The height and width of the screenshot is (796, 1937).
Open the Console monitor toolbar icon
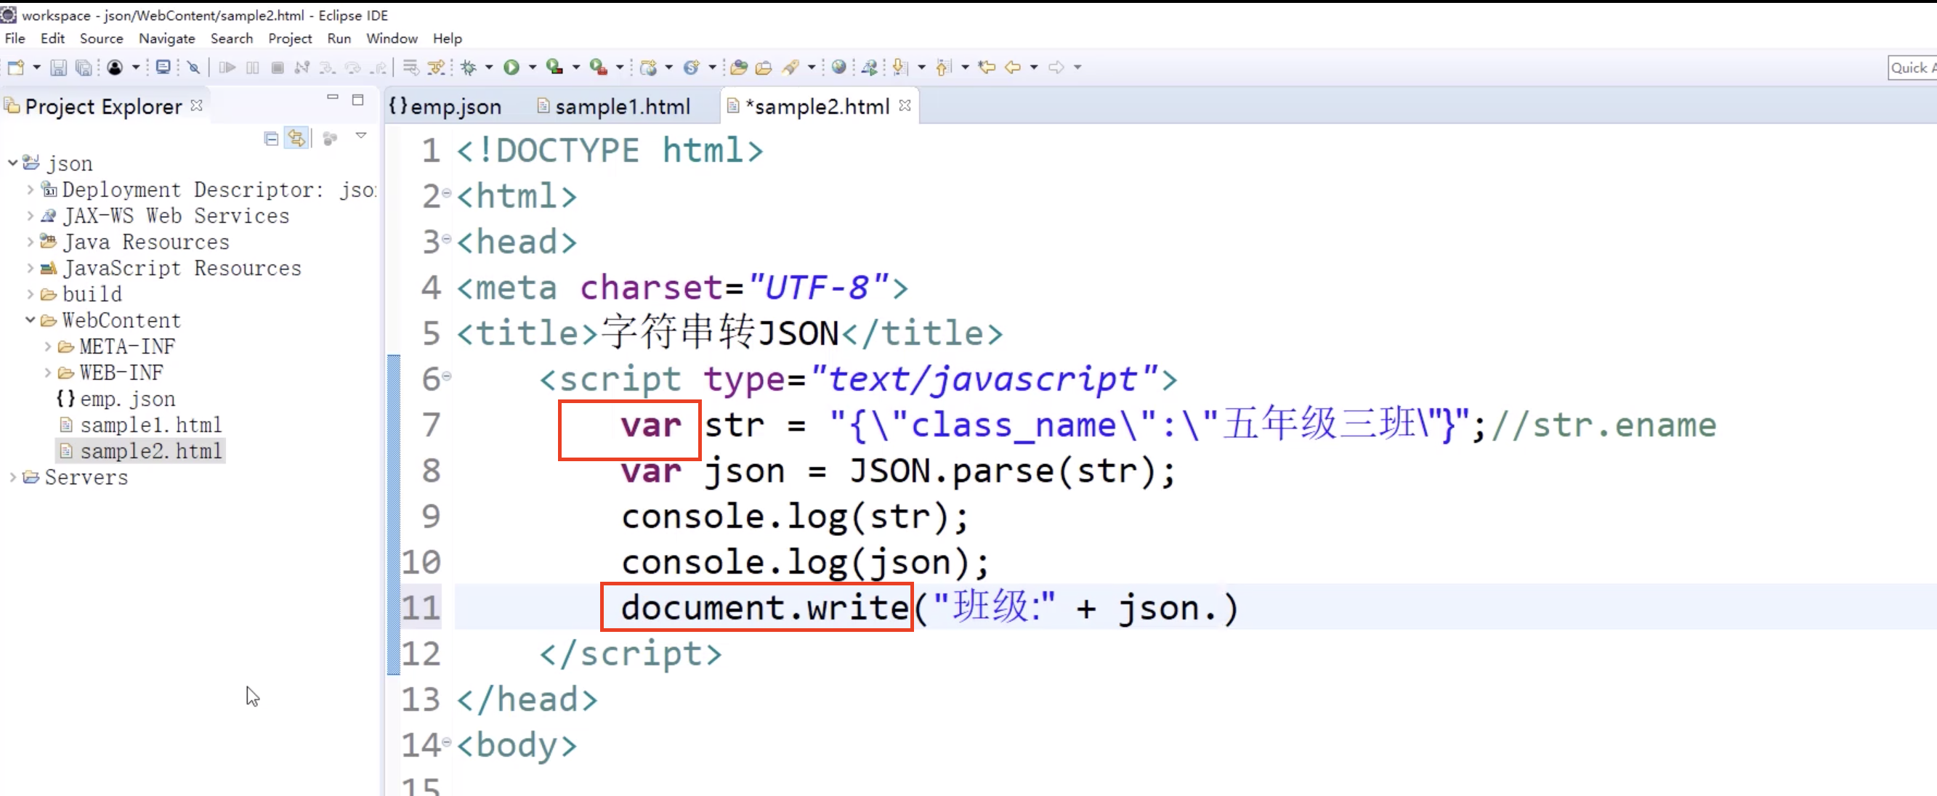click(163, 68)
